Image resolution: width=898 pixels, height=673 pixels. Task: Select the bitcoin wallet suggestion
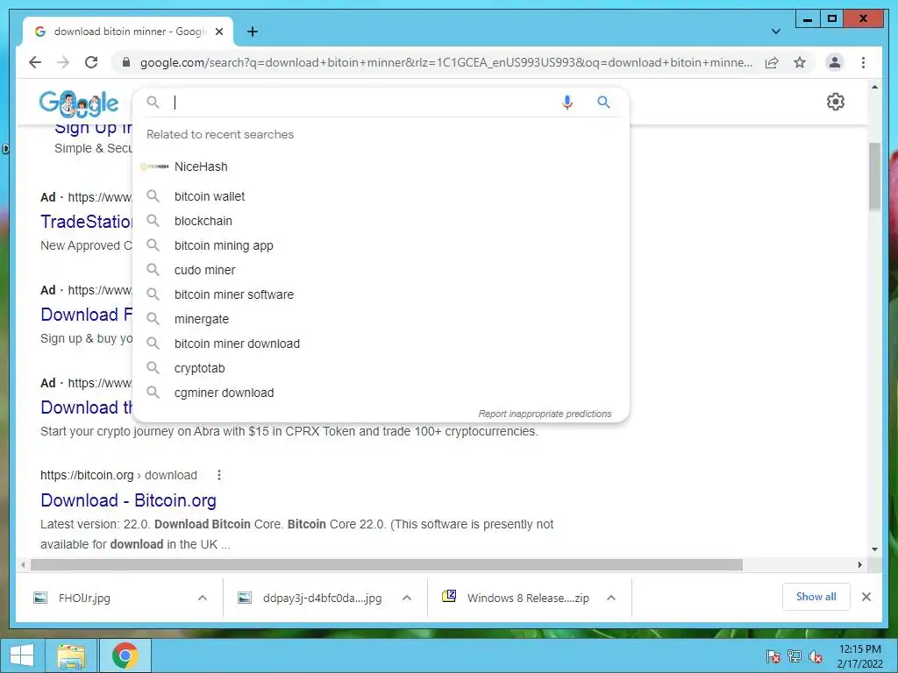pyautogui.click(x=381, y=196)
